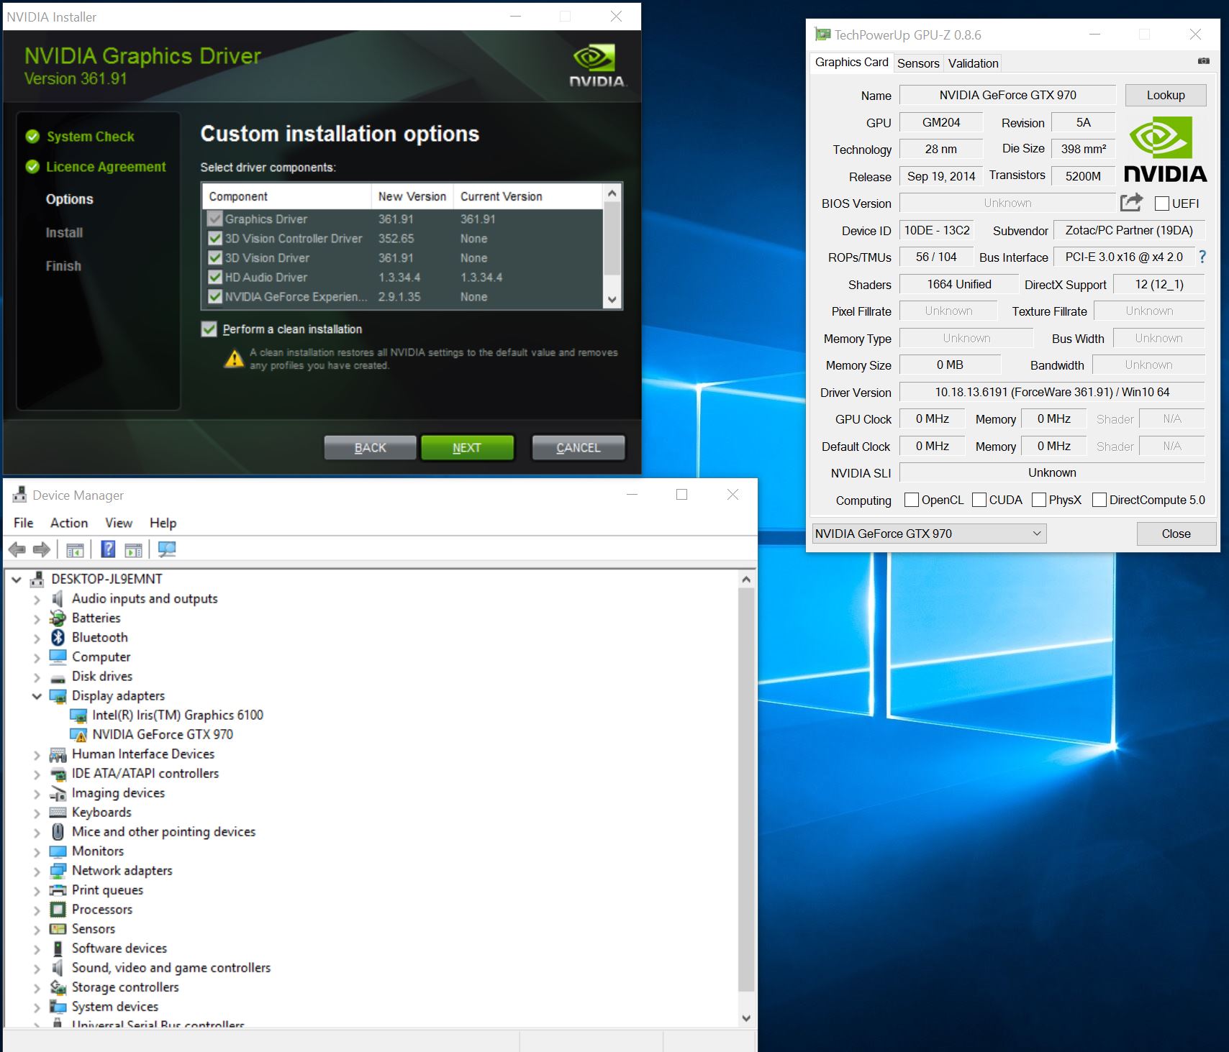Click the BIOS export share icon in GPU-Z

pyautogui.click(x=1131, y=202)
